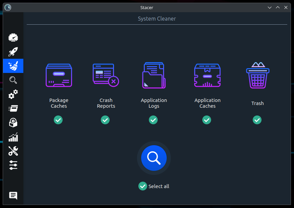Uncheck the Crash Reports checkbox

tap(105, 120)
